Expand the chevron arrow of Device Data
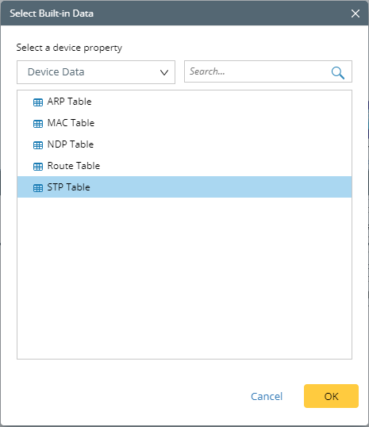This screenshot has width=369, height=427. click(164, 72)
